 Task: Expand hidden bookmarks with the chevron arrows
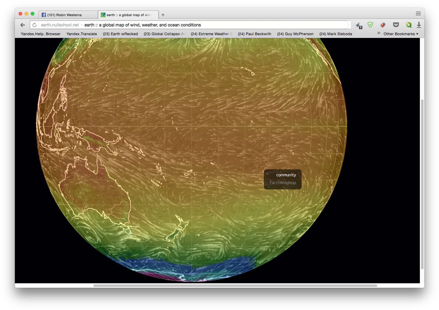(x=379, y=33)
